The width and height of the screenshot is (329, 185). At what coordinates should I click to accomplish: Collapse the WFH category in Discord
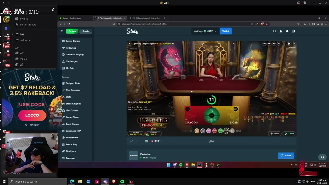click(x=19, y=48)
